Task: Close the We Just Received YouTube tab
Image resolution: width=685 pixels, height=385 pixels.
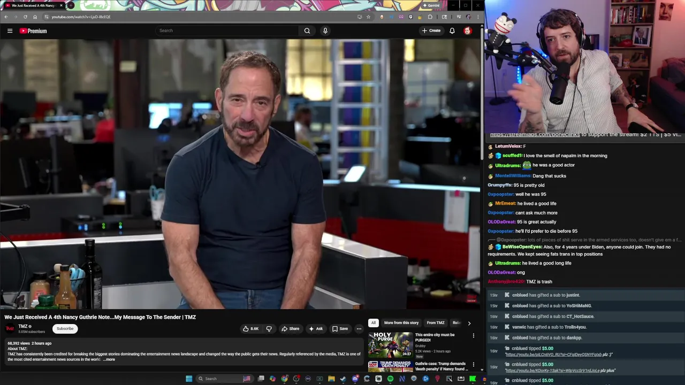Action: click(x=61, y=5)
